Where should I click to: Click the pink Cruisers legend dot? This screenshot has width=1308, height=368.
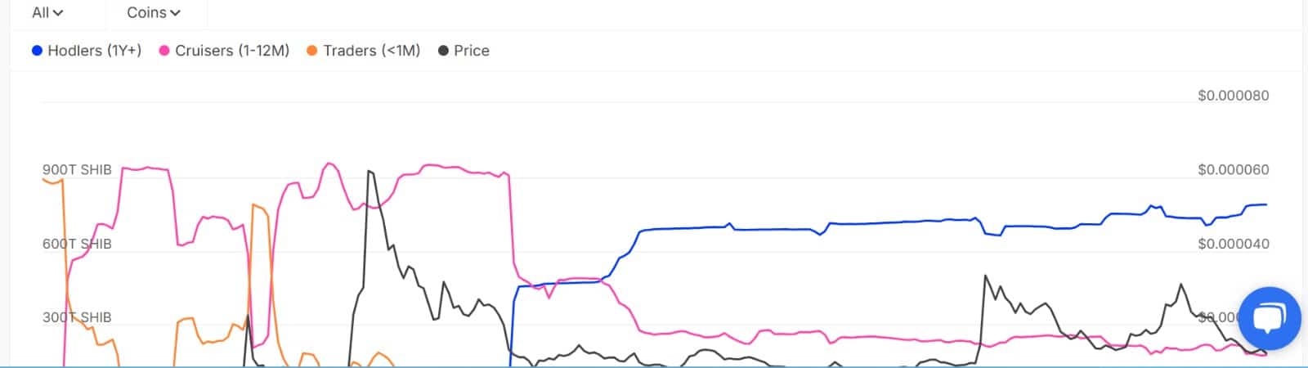pos(164,51)
